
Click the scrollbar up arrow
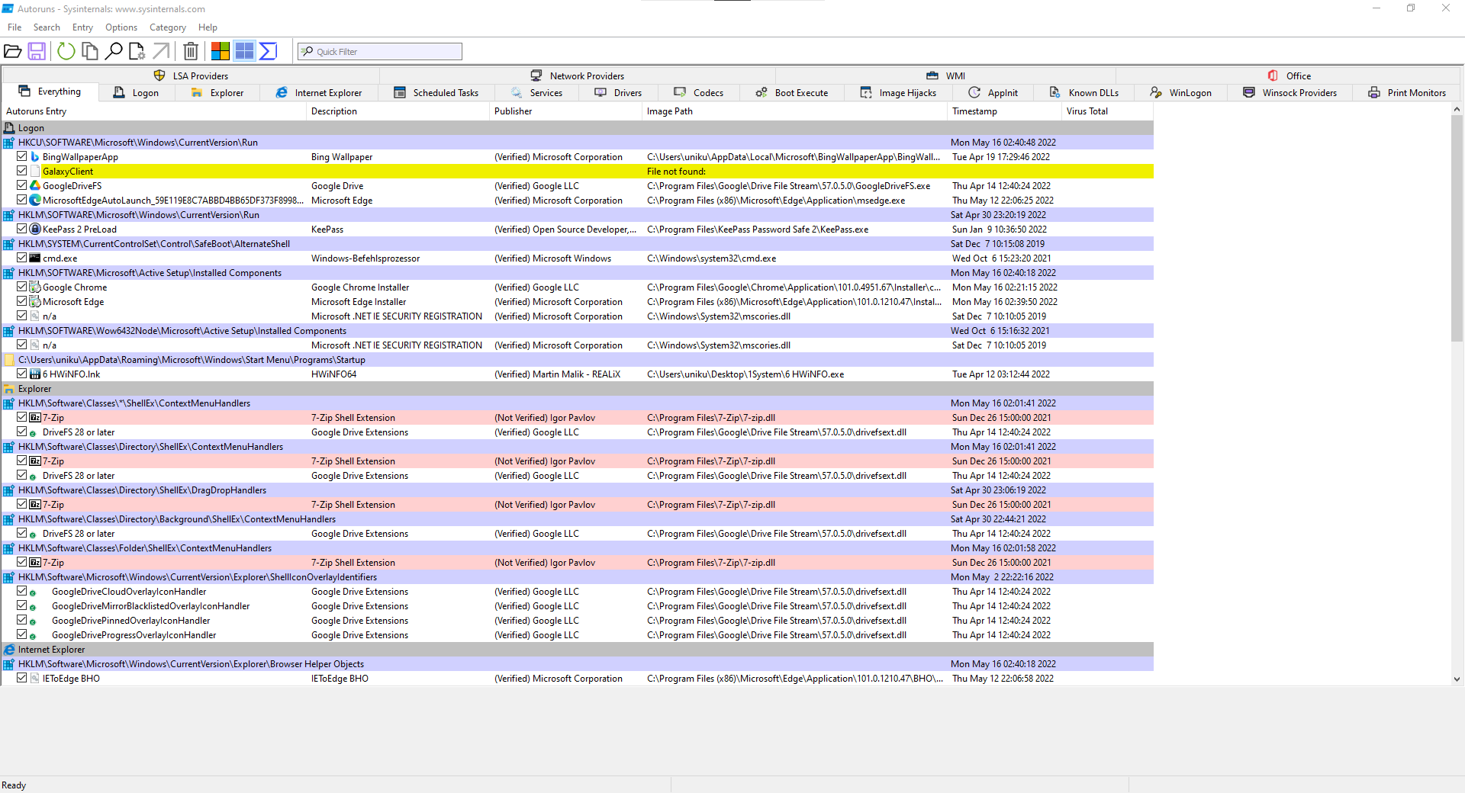pos(1457,109)
